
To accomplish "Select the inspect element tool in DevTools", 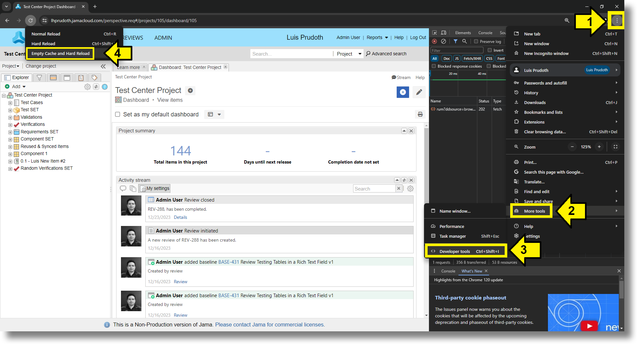I will (434, 33).
